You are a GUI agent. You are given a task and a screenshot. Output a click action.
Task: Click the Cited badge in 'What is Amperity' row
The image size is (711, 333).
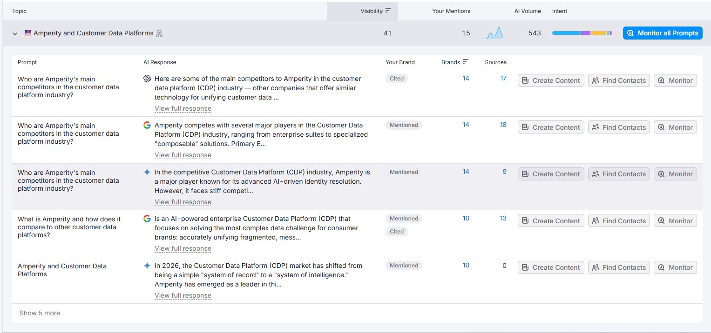pyautogui.click(x=397, y=232)
